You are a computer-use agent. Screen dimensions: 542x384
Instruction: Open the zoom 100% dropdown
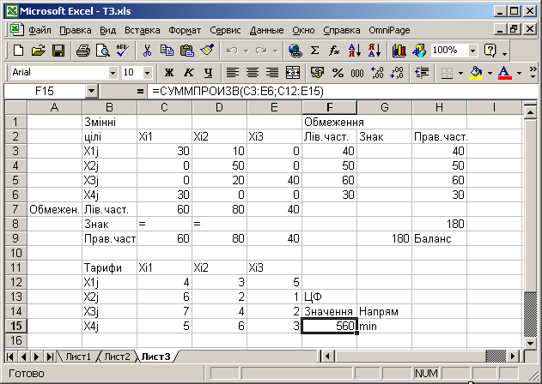tap(472, 51)
